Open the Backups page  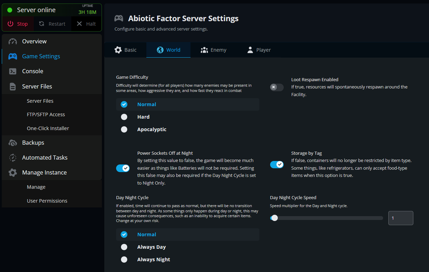[x=52, y=143]
